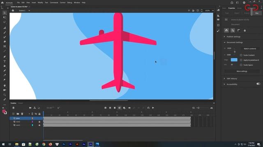Click the Home icon
The image size is (263, 147).
pyautogui.click(x=2, y=3)
